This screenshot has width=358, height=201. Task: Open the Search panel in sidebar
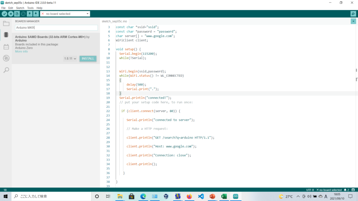(x=6, y=70)
